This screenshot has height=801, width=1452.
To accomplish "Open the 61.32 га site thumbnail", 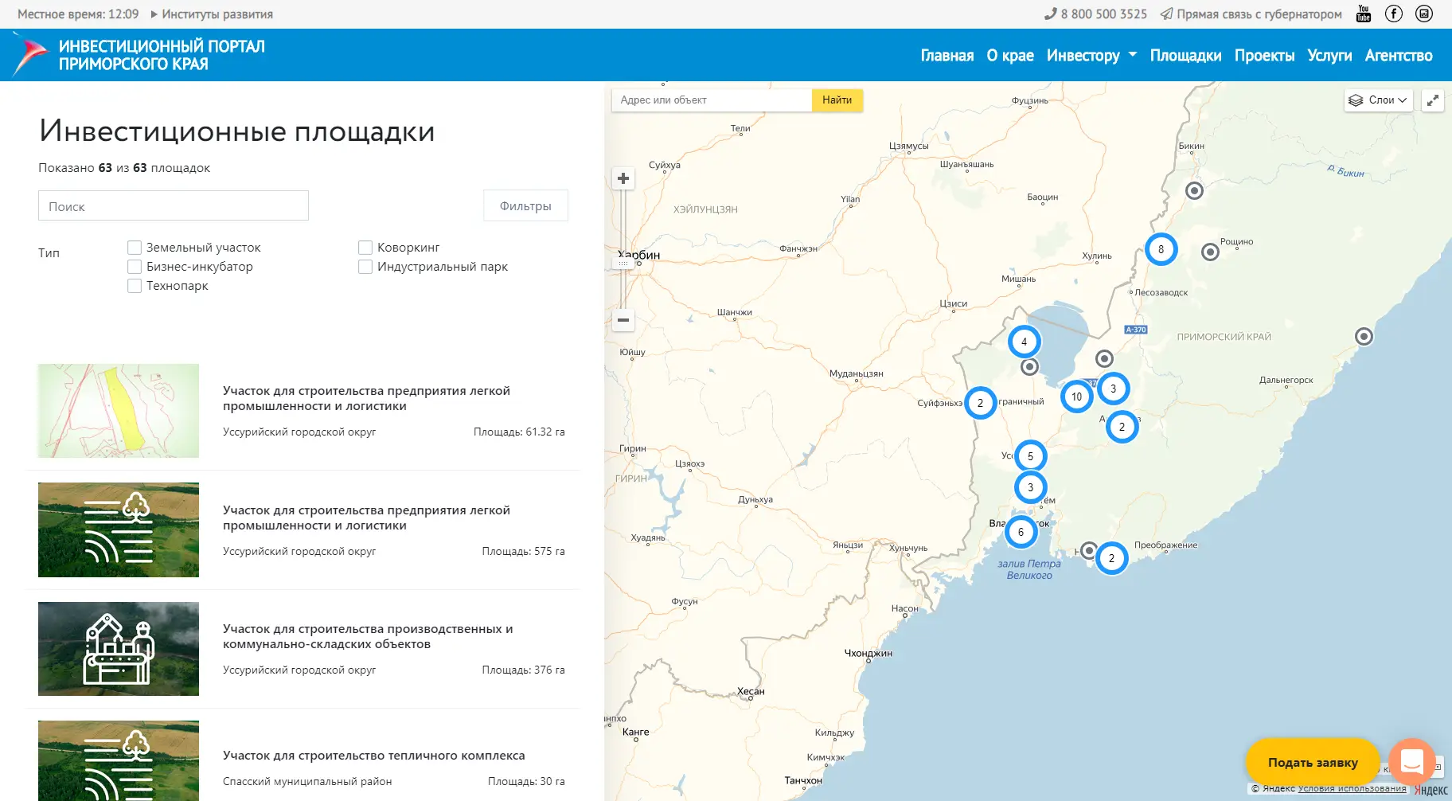I will 119,411.
